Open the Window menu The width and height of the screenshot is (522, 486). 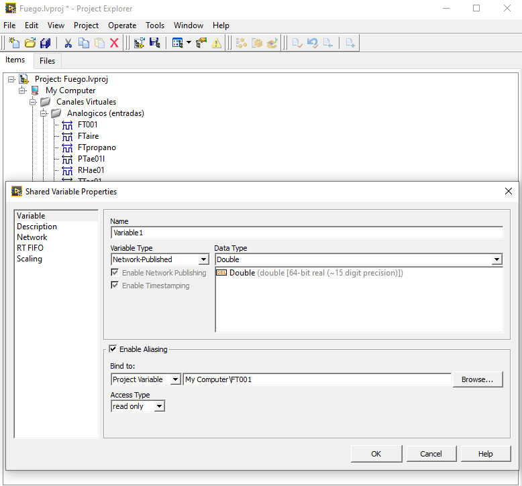tap(189, 25)
